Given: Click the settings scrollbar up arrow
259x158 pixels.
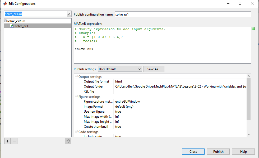Looking at the screenshot, I should coord(248,76).
